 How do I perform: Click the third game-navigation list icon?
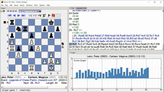coord(13,11)
